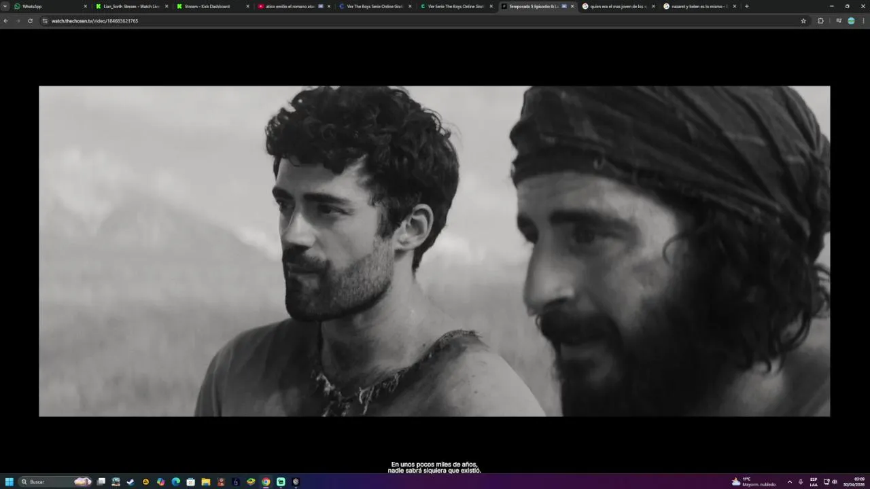Screen dimensions: 870x489
Task: Open the OBS icon on taskbar
Action: coord(296,482)
